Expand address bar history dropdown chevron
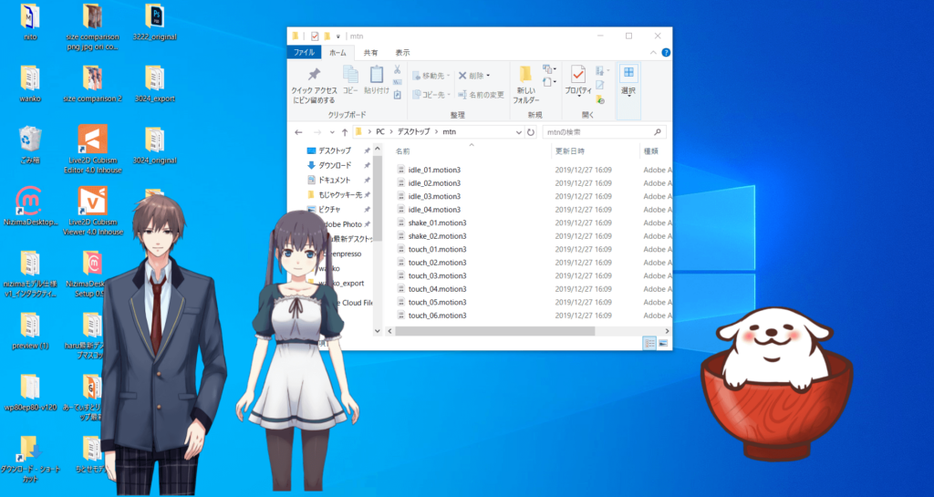934x497 pixels. (x=519, y=132)
